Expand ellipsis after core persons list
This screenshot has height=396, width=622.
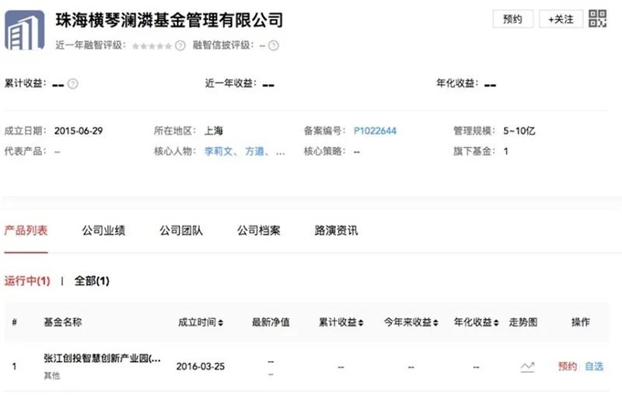(x=280, y=152)
